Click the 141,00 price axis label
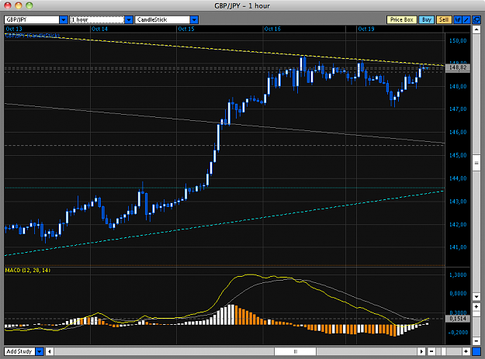 click(x=458, y=247)
